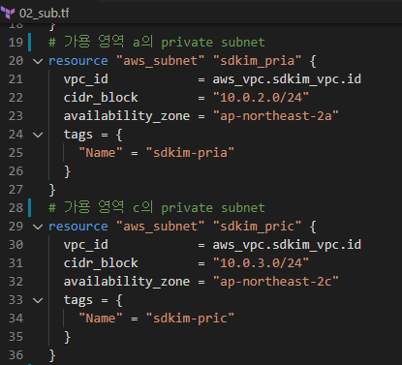The height and width of the screenshot is (365, 402).
Task: Click vpc_id attribute on line 30
Action: click(x=86, y=245)
